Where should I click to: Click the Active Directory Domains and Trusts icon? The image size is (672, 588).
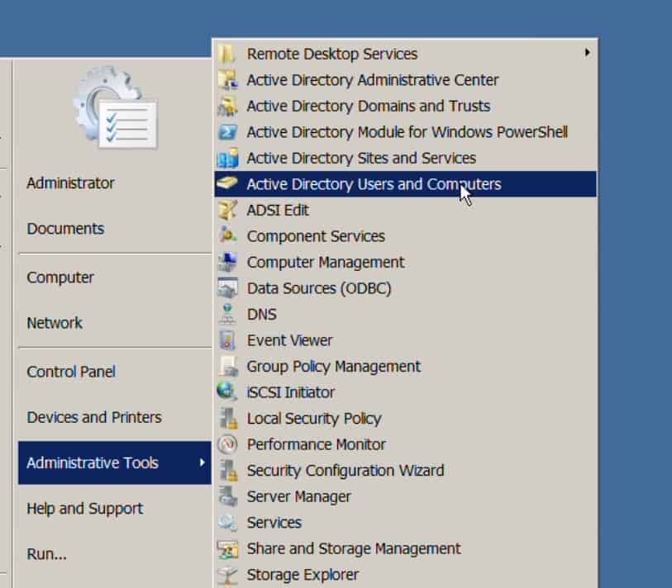pyautogui.click(x=227, y=107)
